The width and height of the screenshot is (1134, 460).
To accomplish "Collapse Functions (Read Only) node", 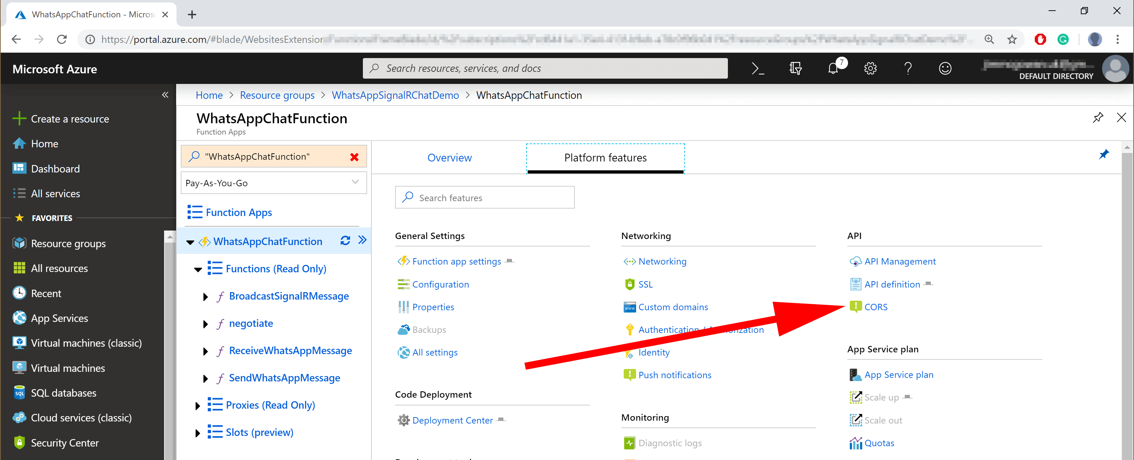I will 198,269.
